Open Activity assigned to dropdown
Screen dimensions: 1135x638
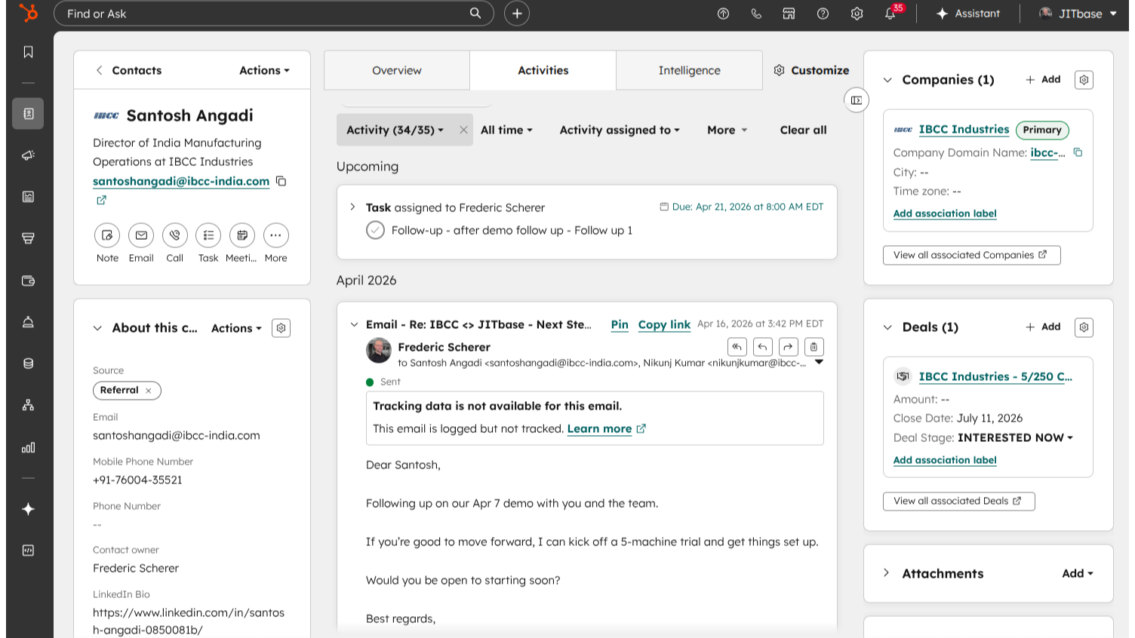(x=620, y=130)
